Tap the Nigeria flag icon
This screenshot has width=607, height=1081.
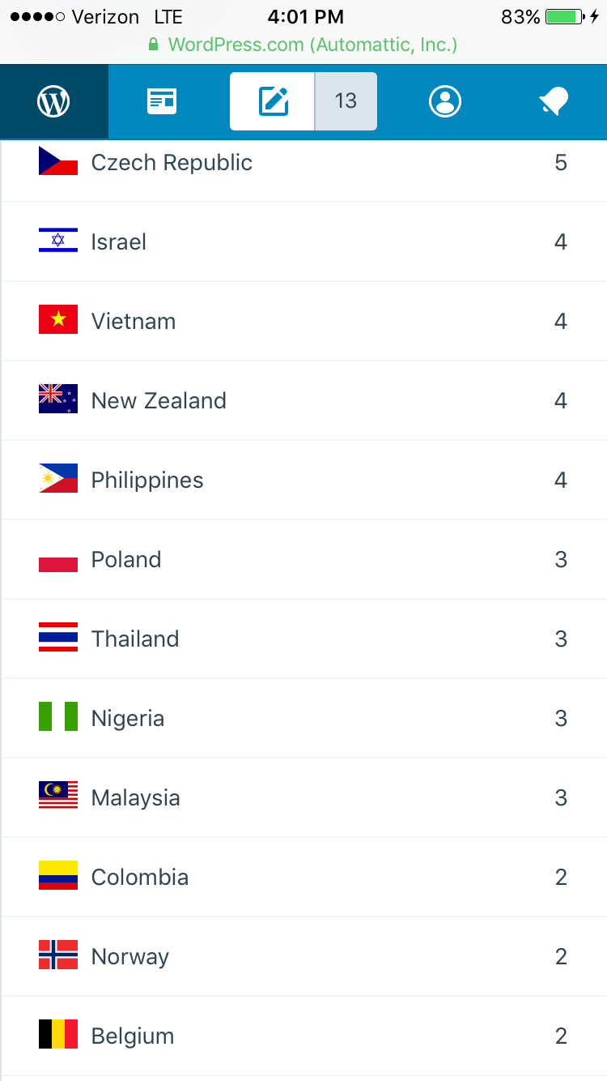coord(58,717)
